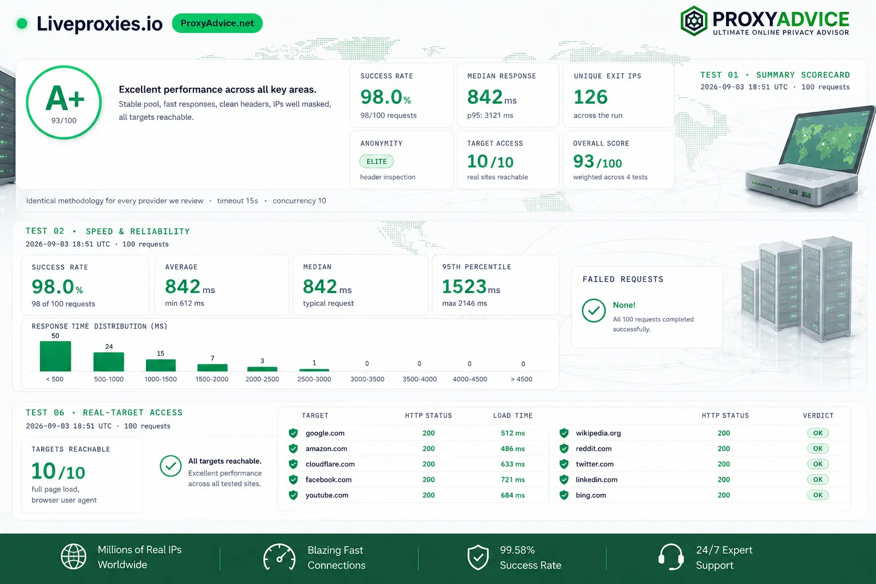Click the laptop world map image

[x=810, y=157]
